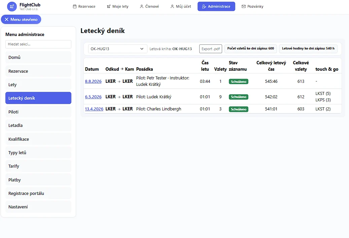This screenshot has height=238, width=349.
Task: Click the Schváleno badge for 6.5.2026 flight
Action: point(238,97)
